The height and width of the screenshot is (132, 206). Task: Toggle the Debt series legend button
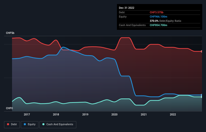12,124
